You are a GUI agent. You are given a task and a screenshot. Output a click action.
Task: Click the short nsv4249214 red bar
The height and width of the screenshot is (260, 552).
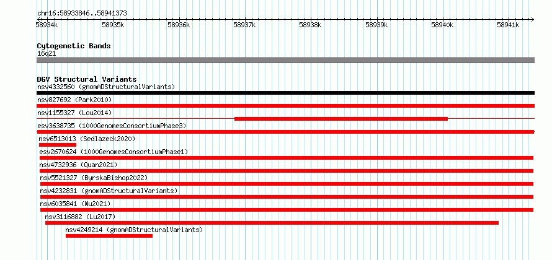pyautogui.click(x=109, y=236)
